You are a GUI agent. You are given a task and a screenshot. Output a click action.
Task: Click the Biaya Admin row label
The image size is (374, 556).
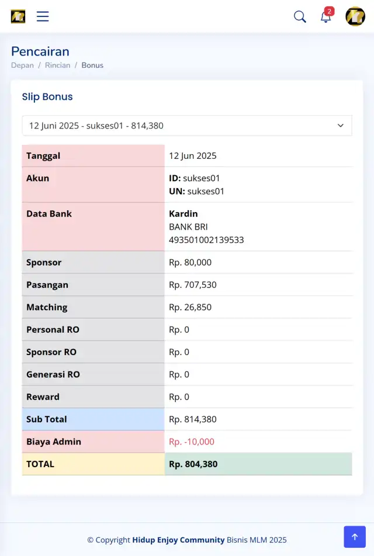point(54,442)
